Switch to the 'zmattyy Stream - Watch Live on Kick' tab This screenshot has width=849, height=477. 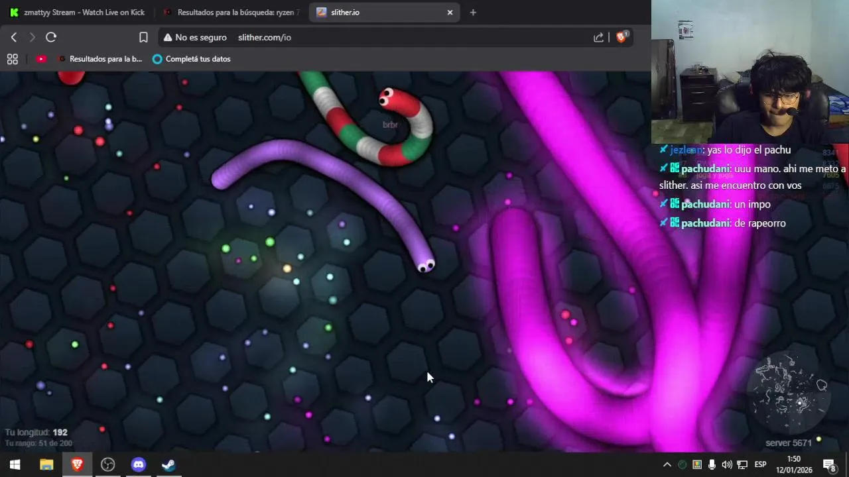click(x=77, y=12)
